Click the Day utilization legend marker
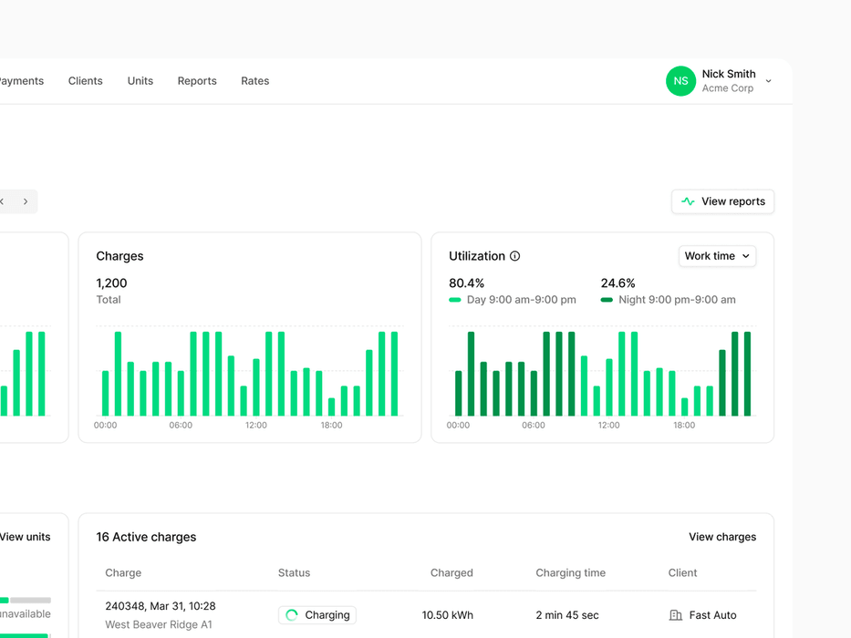The width and height of the screenshot is (851, 638). [455, 300]
